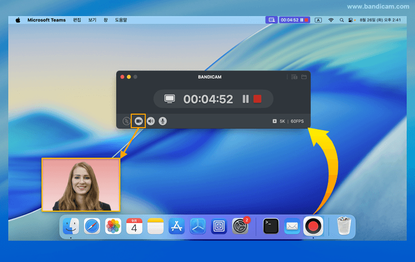415x262 pixels.
Task: Select the screen recording mode monitor icon
Action: click(170, 99)
